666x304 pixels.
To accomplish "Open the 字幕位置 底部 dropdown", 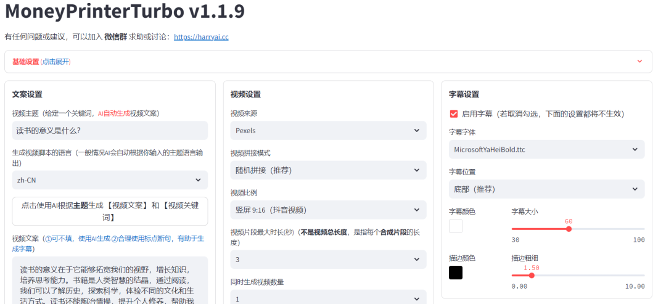I will pos(546,189).
